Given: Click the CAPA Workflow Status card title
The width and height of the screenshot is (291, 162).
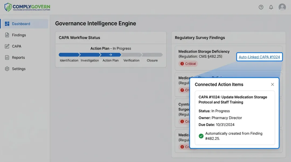Looking at the screenshot, I should 79,38.
